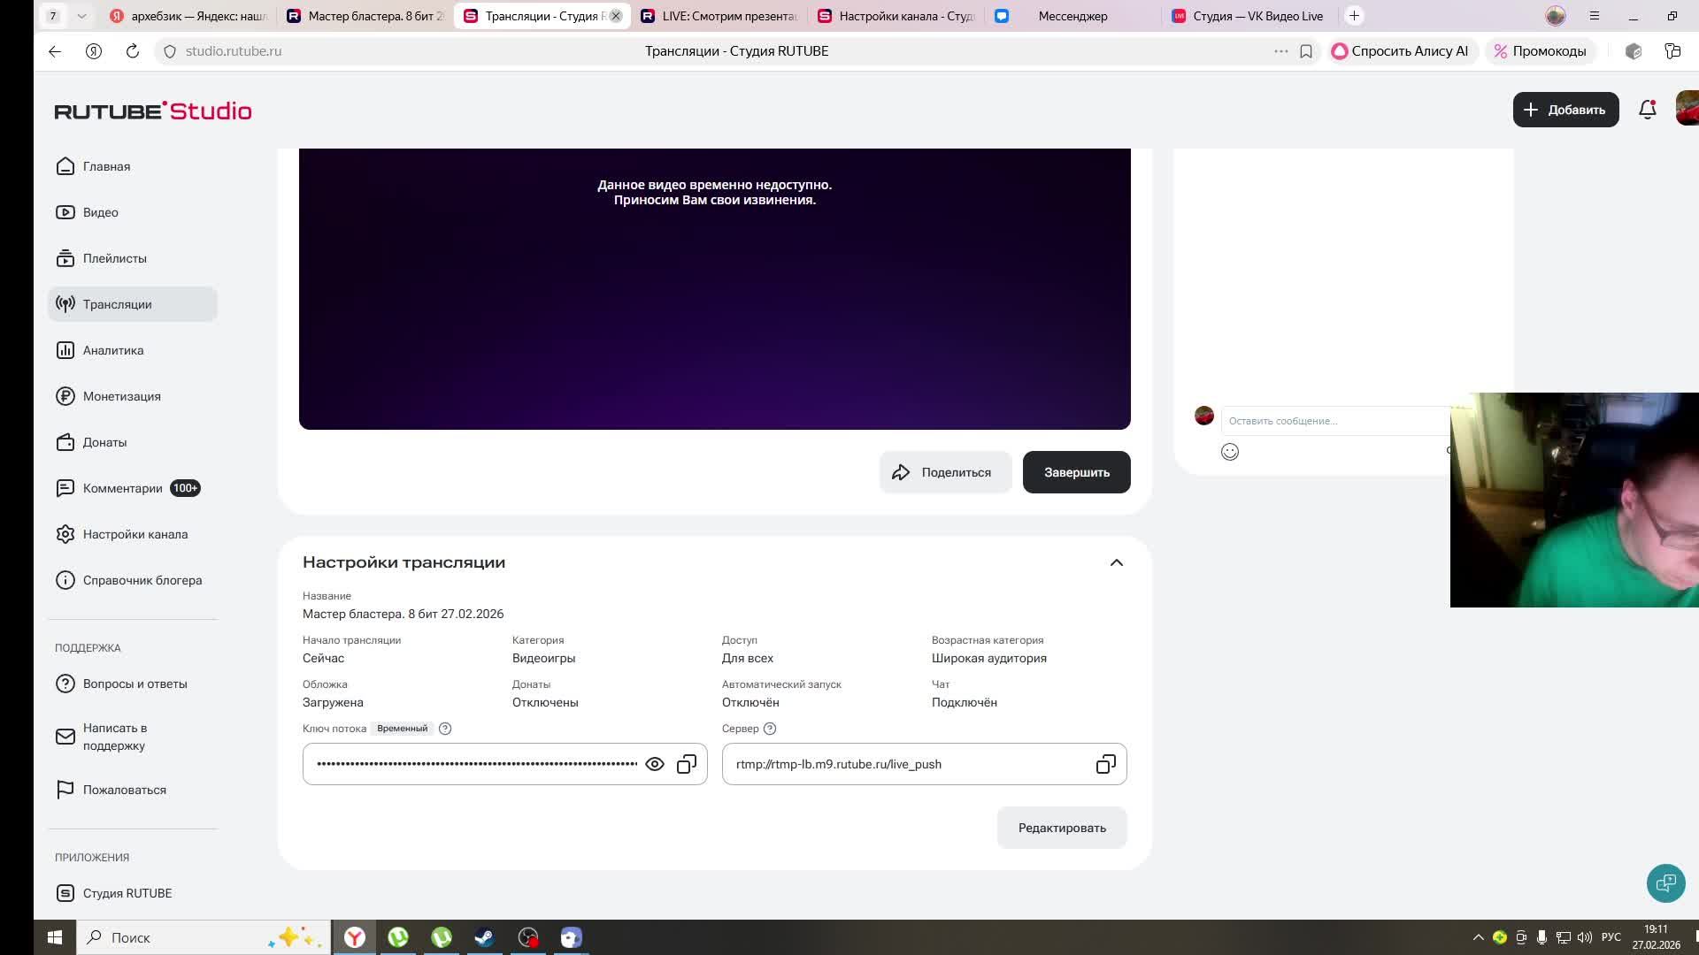Copy the RTMP server URL
1699x955 pixels.
[1105, 764]
